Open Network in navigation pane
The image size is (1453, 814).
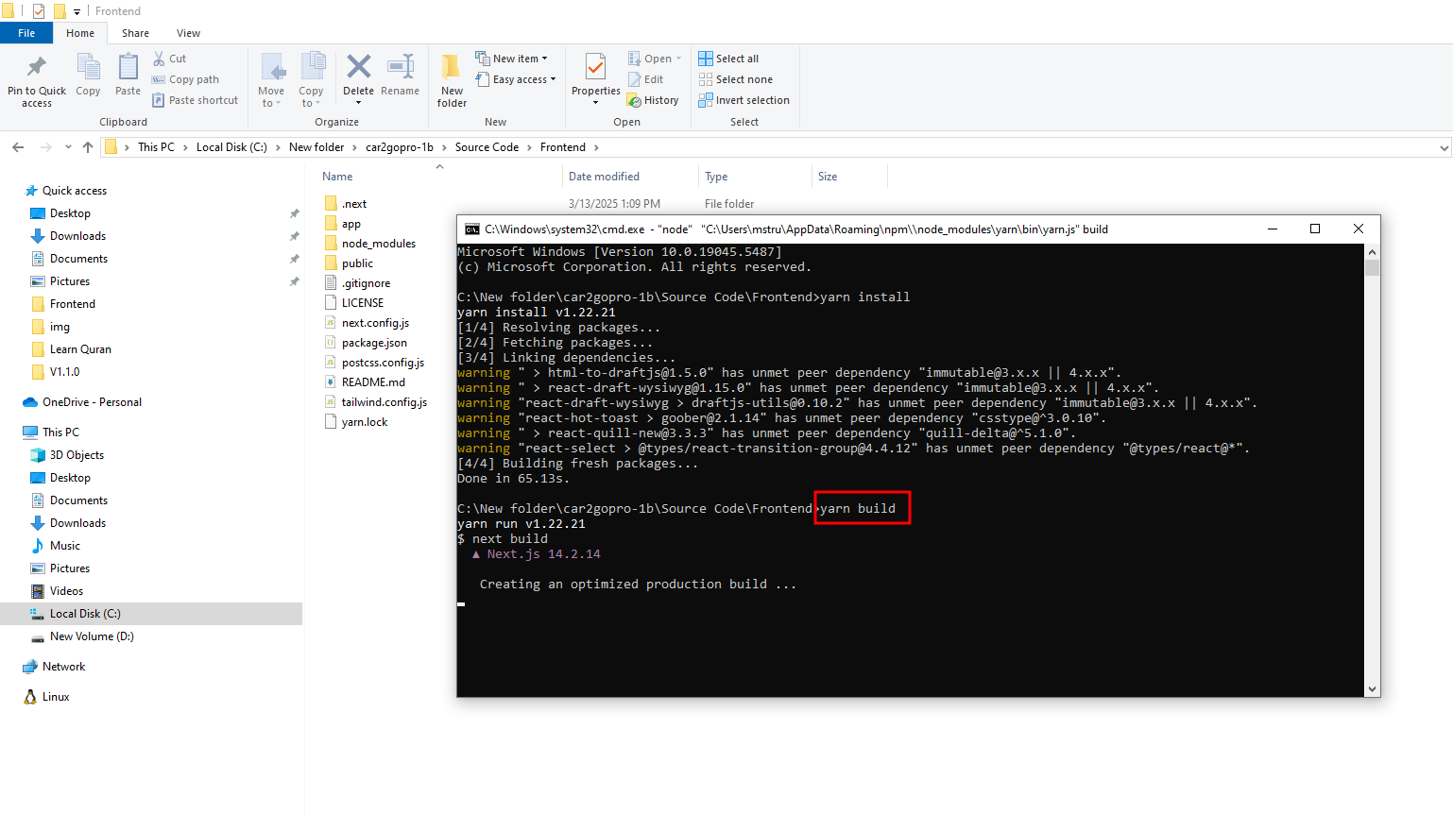click(x=63, y=667)
